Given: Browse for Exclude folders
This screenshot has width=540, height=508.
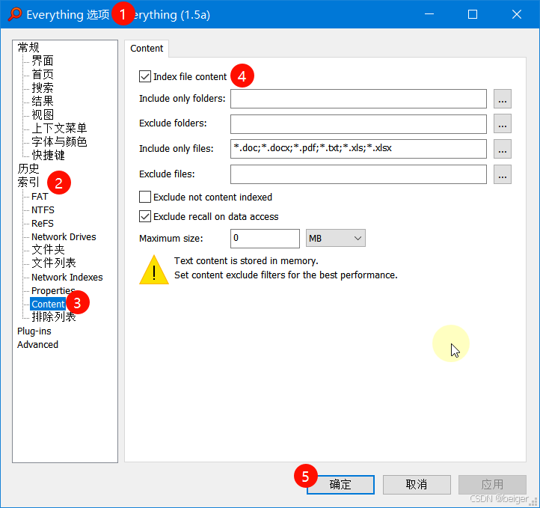Looking at the screenshot, I should (x=502, y=123).
